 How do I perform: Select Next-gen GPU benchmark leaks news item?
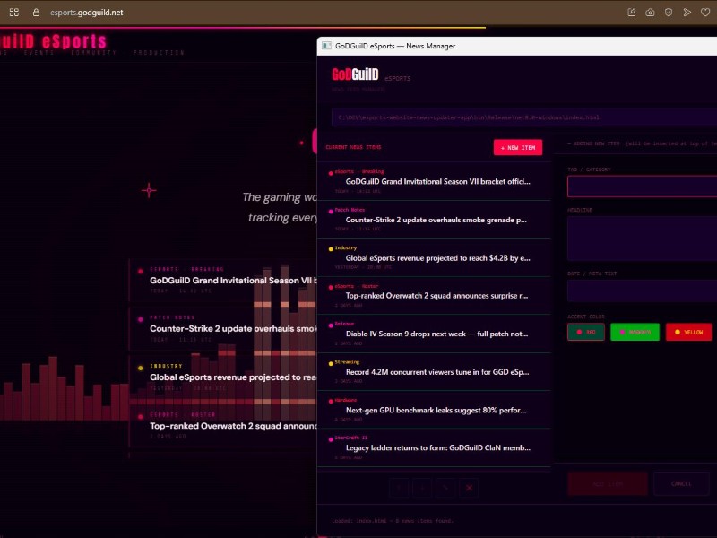pyautogui.click(x=434, y=410)
